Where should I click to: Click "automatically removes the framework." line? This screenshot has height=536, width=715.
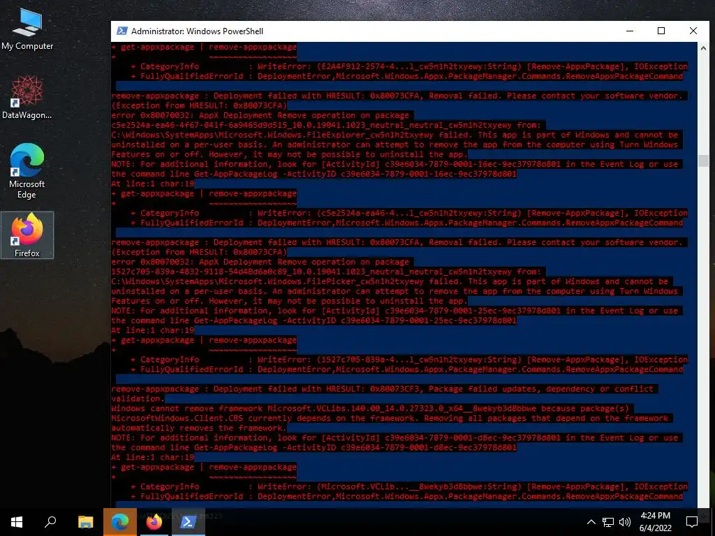[199, 428]
